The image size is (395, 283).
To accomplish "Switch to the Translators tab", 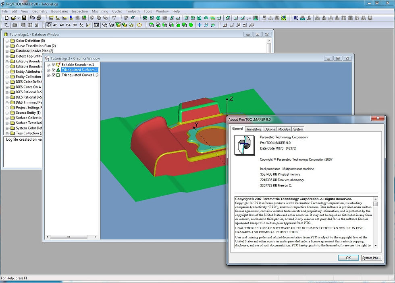I will 254,129.
